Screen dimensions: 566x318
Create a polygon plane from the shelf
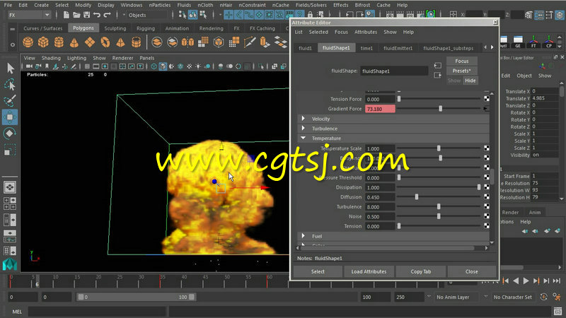point(90,42)
